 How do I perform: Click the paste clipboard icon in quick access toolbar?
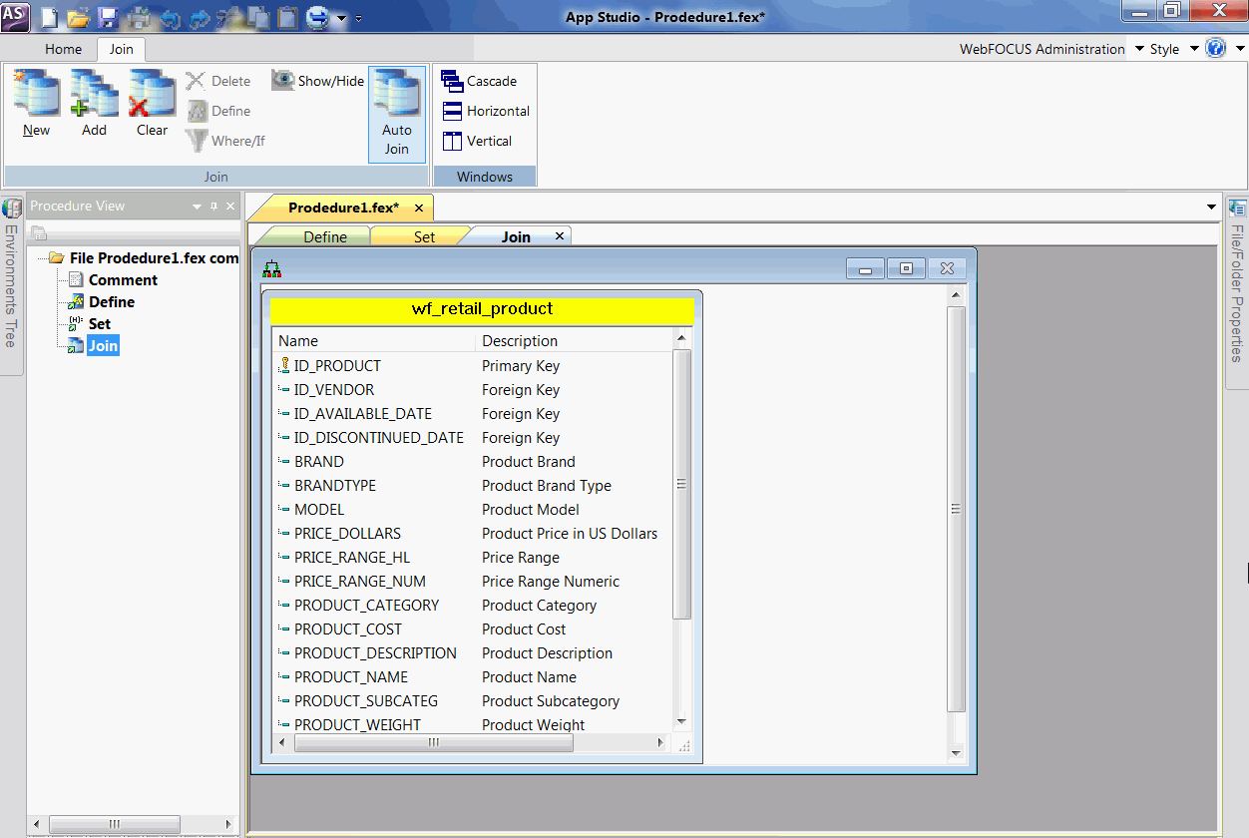[288, 17]
